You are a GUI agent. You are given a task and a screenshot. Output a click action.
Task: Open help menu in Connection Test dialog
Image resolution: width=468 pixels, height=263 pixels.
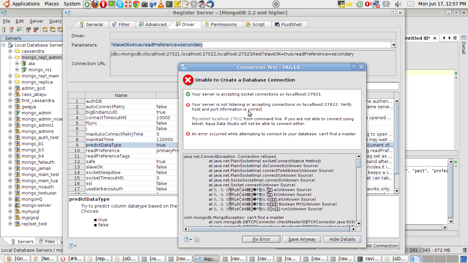click(x=188, y=239)
